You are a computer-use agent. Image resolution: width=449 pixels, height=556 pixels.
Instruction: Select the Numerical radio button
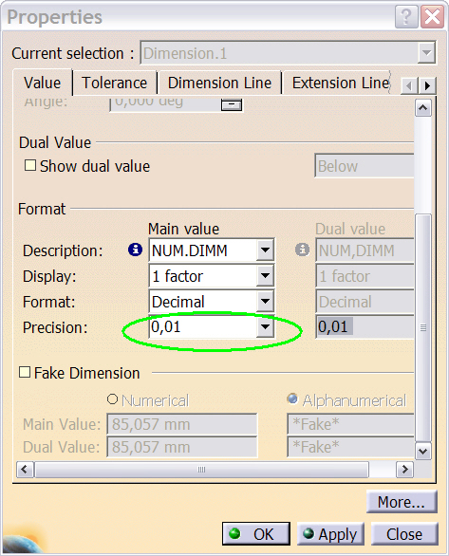112,399
